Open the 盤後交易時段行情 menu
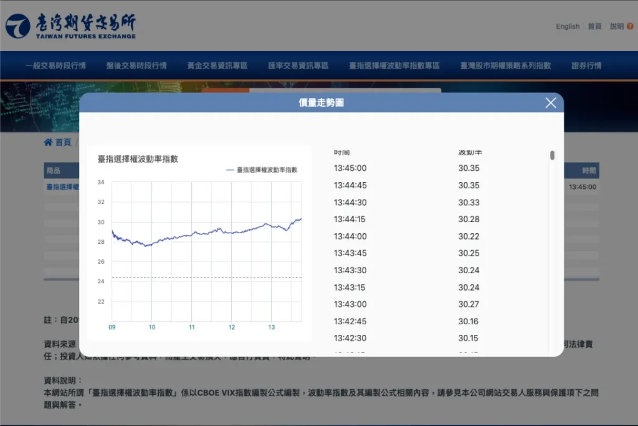 click(136, 65)
